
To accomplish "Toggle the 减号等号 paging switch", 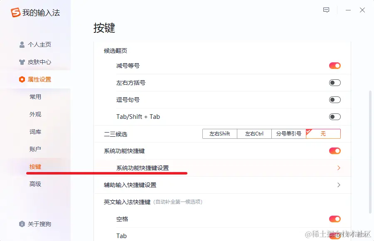I will [x=335, y=66].
